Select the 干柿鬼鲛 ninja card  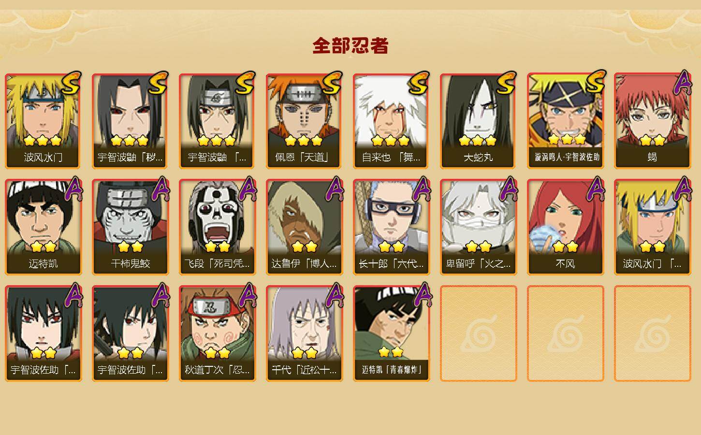click(x=131, y=227)
